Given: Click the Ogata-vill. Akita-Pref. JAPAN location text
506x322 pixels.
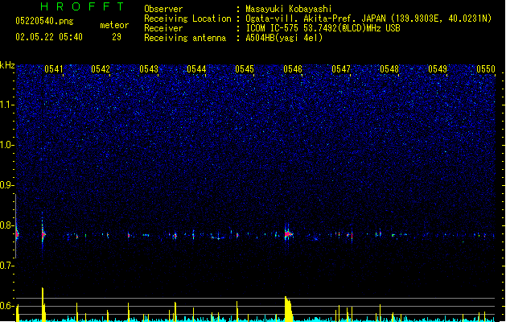Looking at the screenshot, I should 368,19.
